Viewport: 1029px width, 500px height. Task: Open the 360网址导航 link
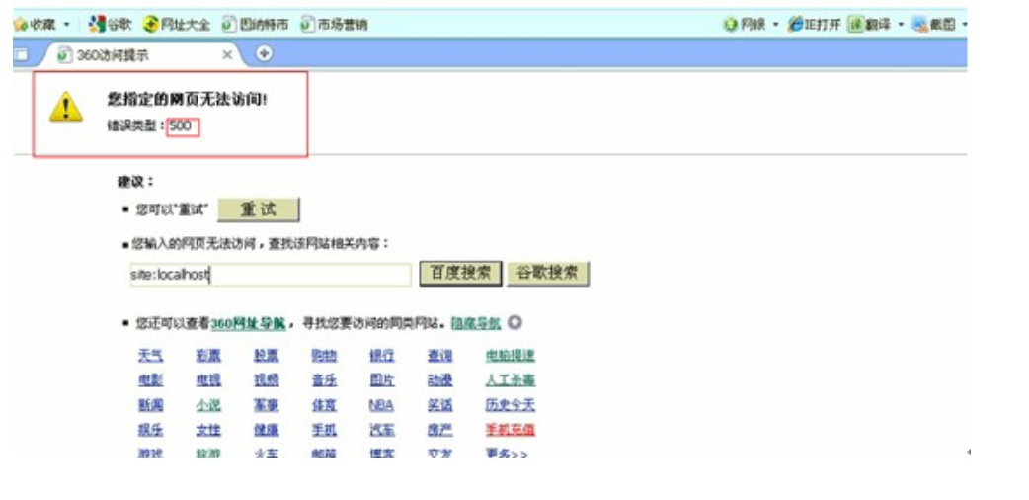coord(248,323)
